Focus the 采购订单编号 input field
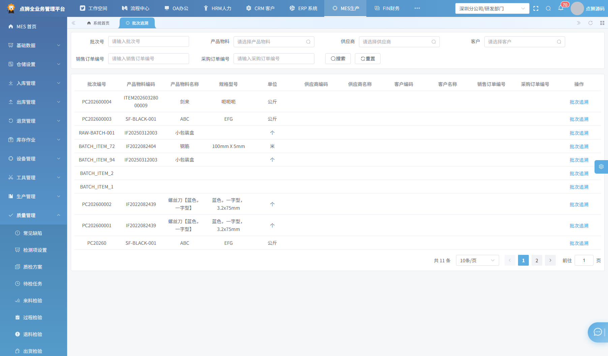This screenshot has height=356, width=608. click(x=274, y=59)
